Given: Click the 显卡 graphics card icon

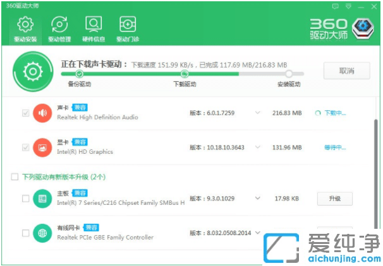Looking at the screenshot, I should [42, 147].
